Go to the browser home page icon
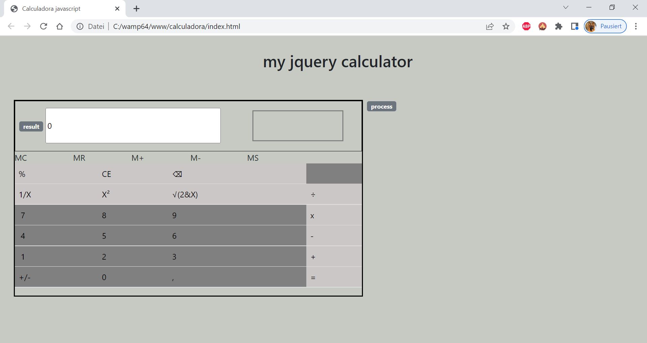 60,26
